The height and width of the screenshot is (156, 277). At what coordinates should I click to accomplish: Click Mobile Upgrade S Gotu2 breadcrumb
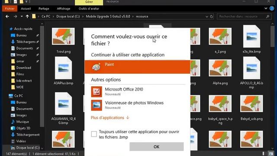(x=108, y=16)
